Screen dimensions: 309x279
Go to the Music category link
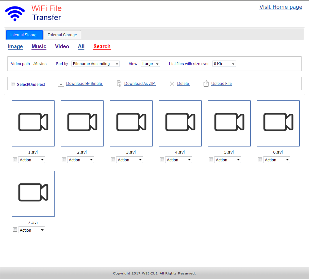click(39, 47)
